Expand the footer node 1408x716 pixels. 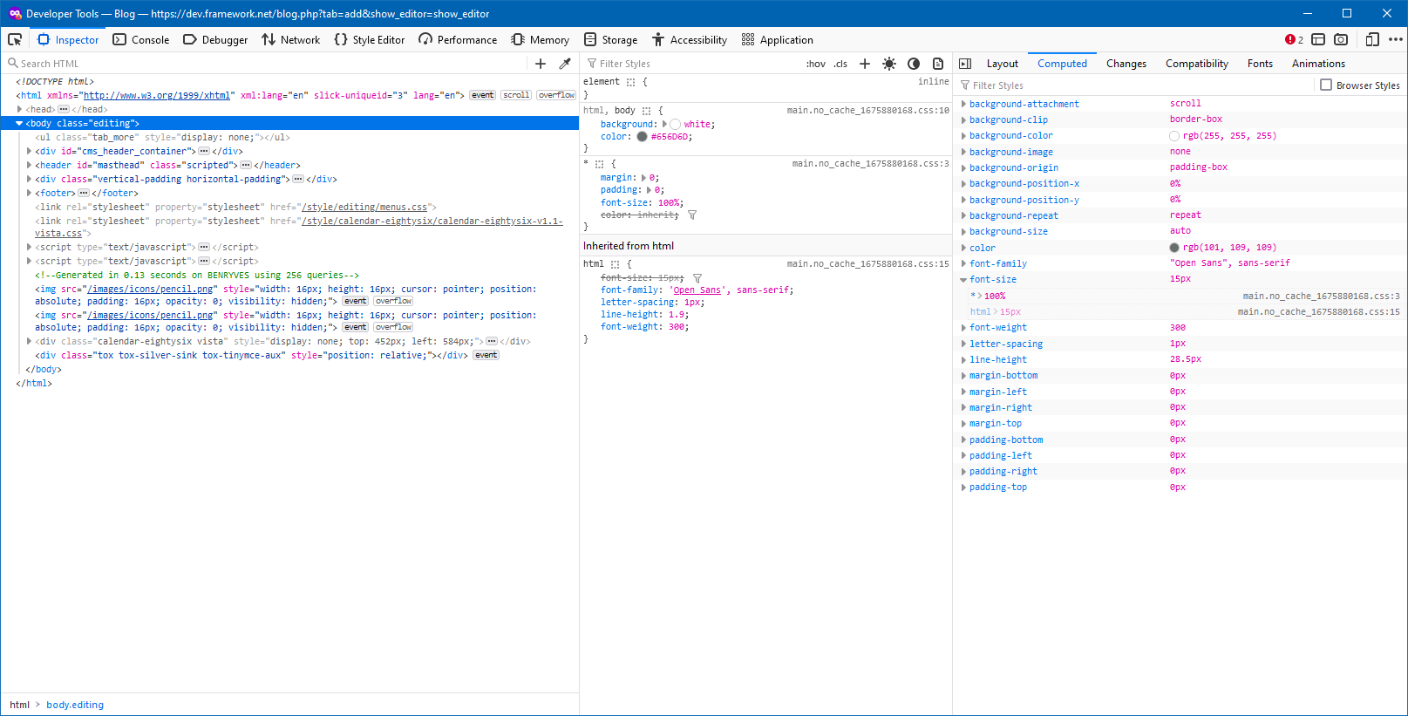pyautogui.click(x=29, y=194)
